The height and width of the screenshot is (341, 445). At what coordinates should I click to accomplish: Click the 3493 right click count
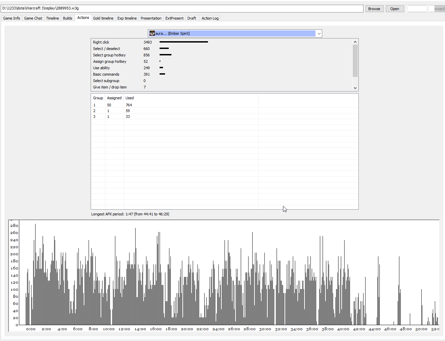click(x=148, y=42)
